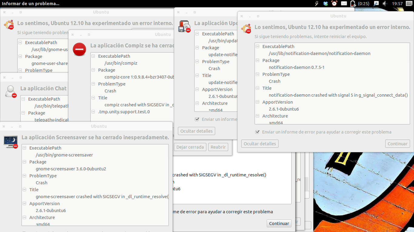Uncheck 'Enviar un informe' in update-notifier window
Image resolution: width=414 pixels, height=232 pixels.
pyautogui.click(x=197, y=119)
